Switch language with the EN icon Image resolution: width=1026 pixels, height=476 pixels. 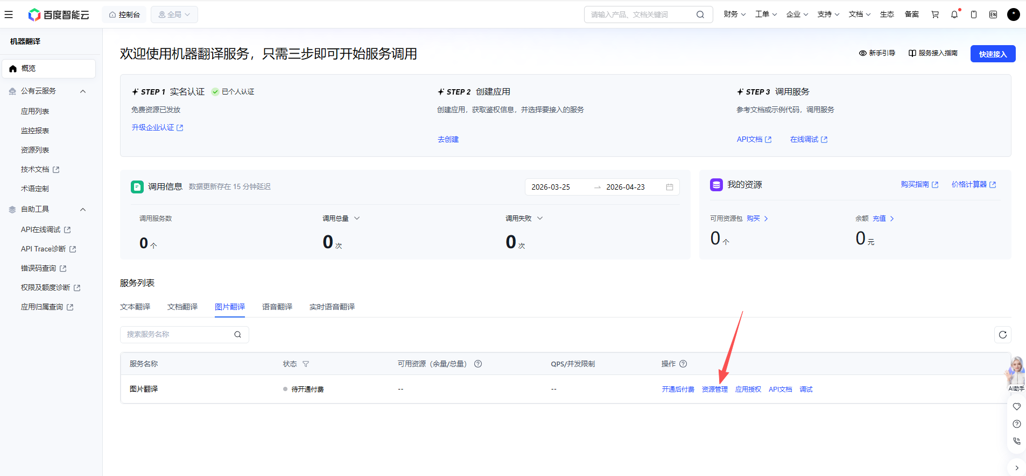993,15
